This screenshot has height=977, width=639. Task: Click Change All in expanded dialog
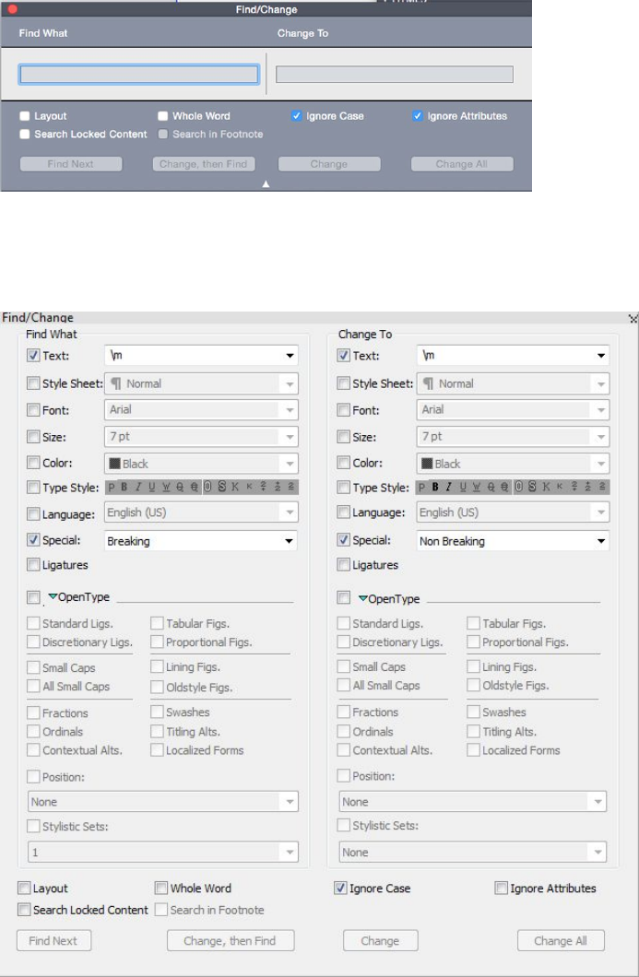click(x=561, y=941)
